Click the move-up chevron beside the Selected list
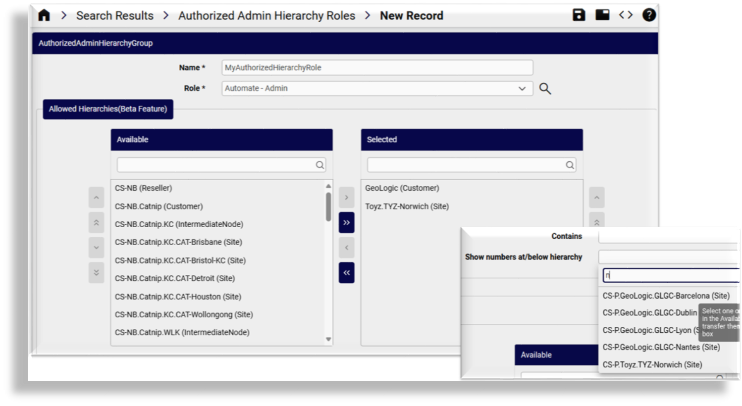This screenshot has width=742, height=406. point(597,197)
